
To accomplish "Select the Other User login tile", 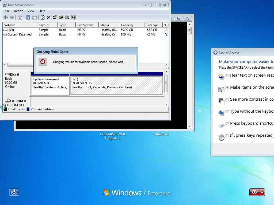I will coord(161,134).
